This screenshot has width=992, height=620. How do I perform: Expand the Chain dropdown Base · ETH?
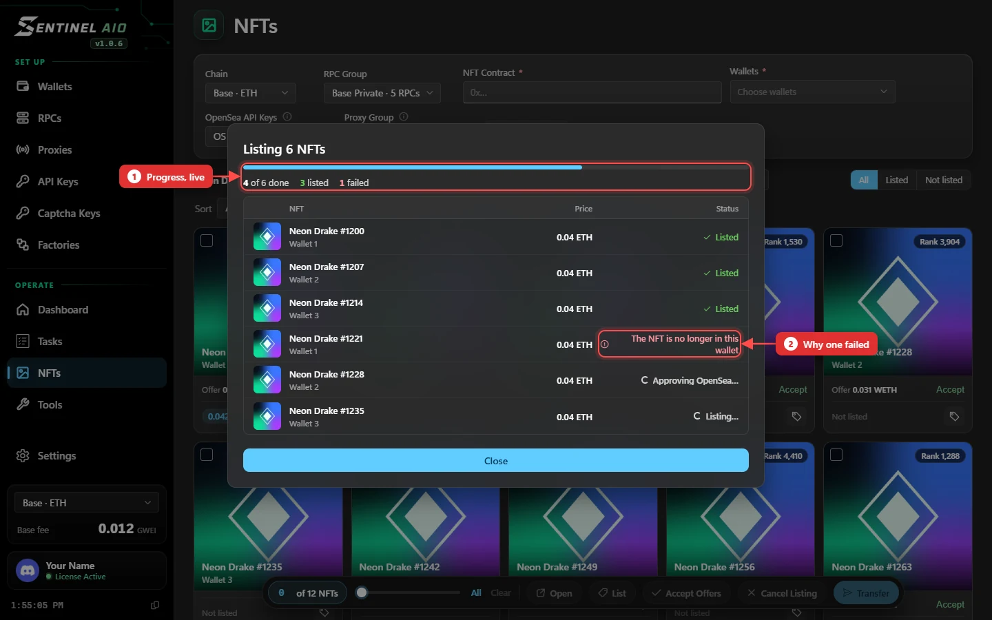251,93
